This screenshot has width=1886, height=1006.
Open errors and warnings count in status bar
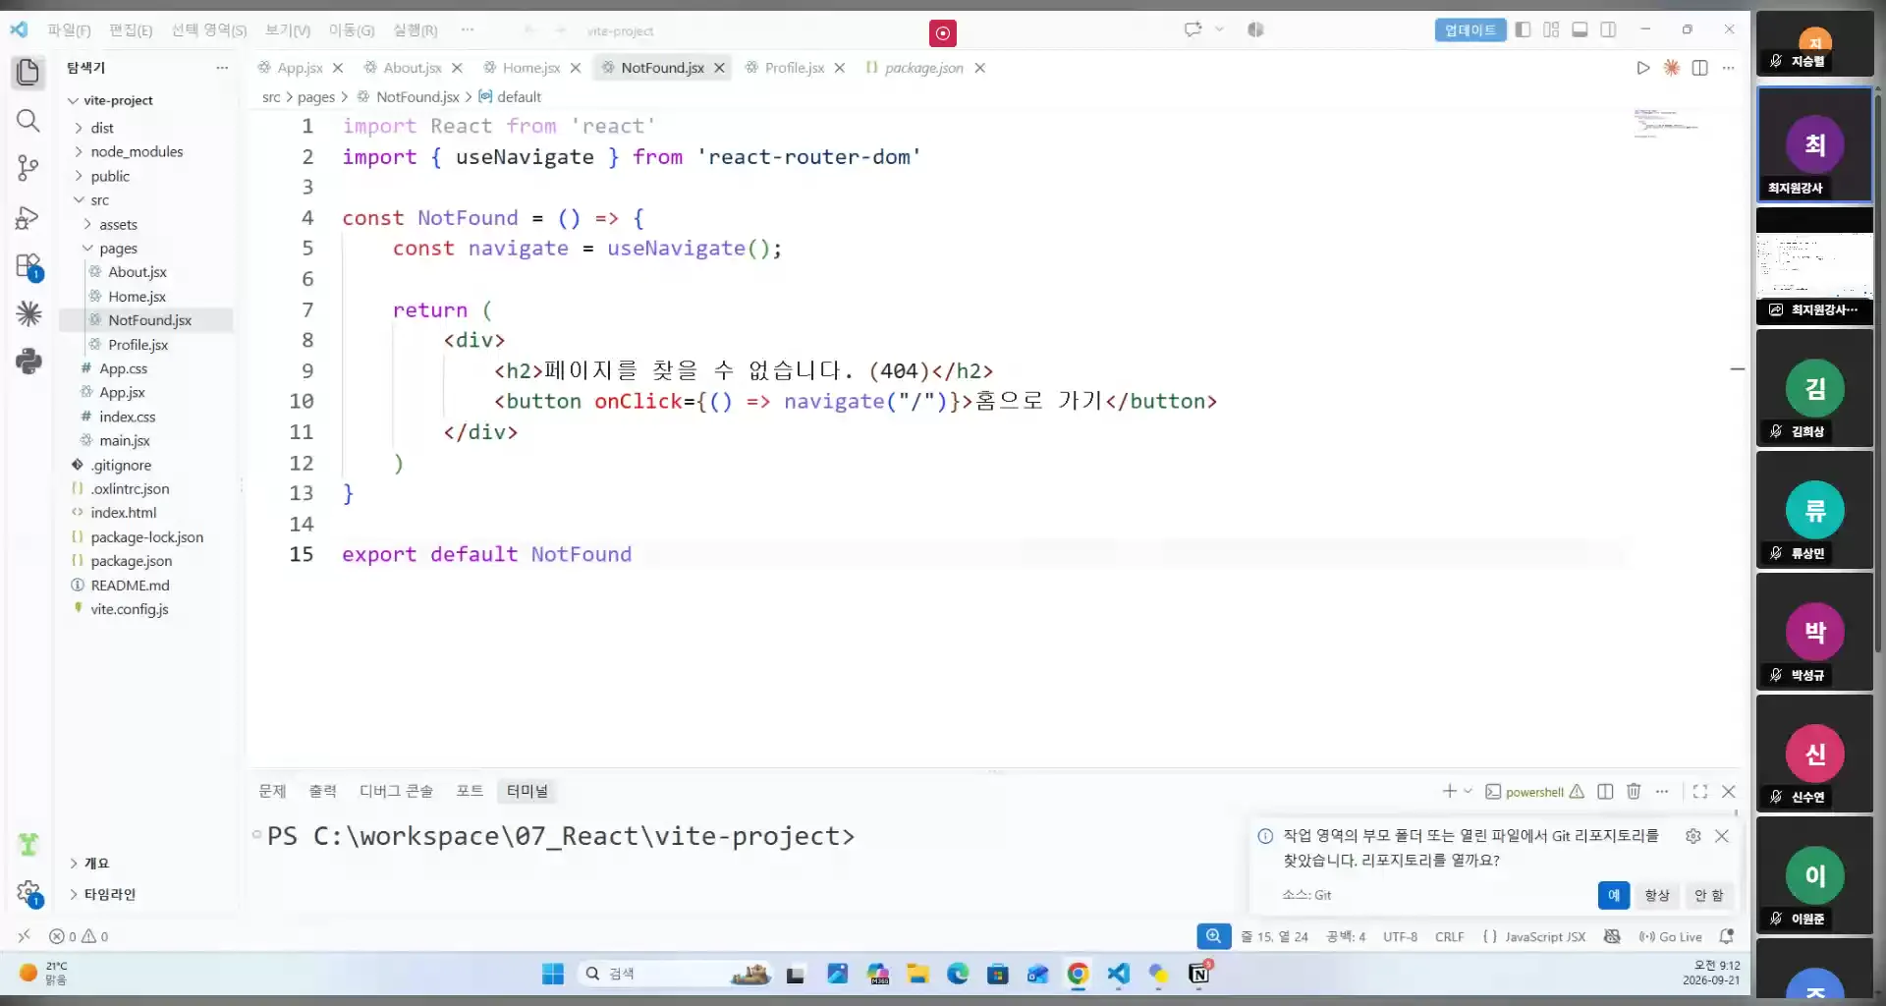[79, 936]
